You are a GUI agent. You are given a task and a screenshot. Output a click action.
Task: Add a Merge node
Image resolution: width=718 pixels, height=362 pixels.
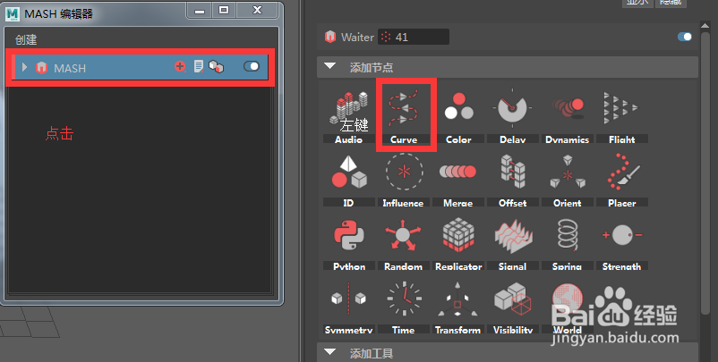coord(457,179)
